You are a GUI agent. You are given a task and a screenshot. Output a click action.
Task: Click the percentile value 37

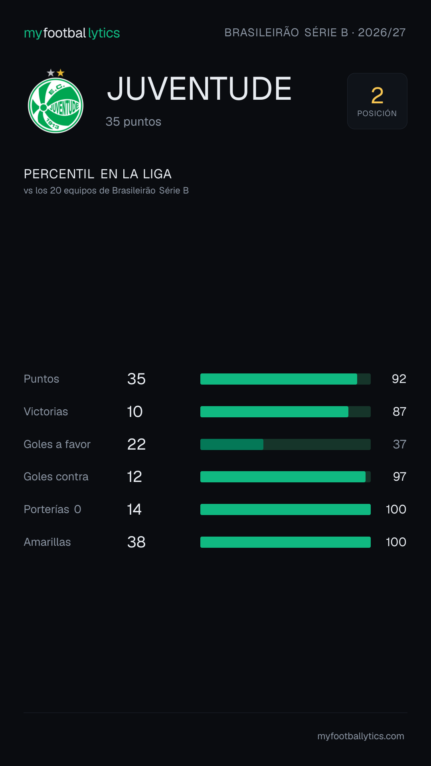point(399,444)
